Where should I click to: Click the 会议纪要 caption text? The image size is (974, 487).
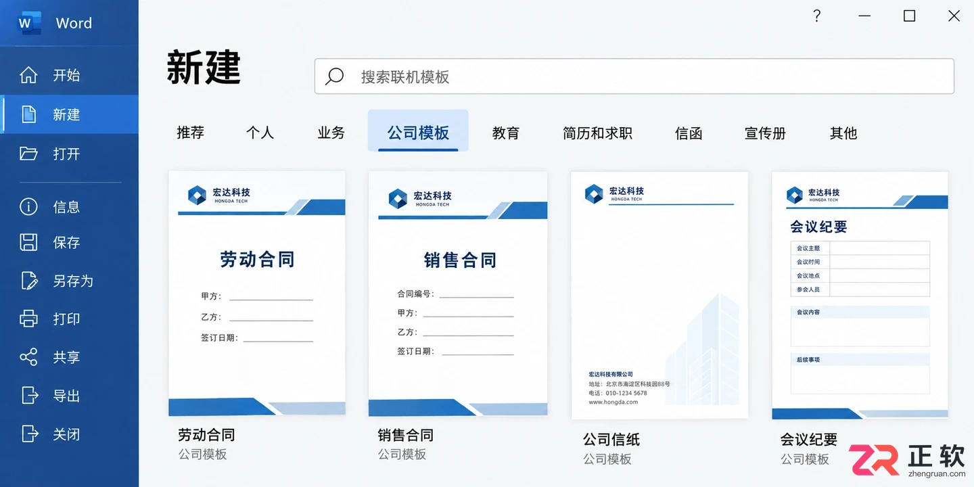click(809, 440)
